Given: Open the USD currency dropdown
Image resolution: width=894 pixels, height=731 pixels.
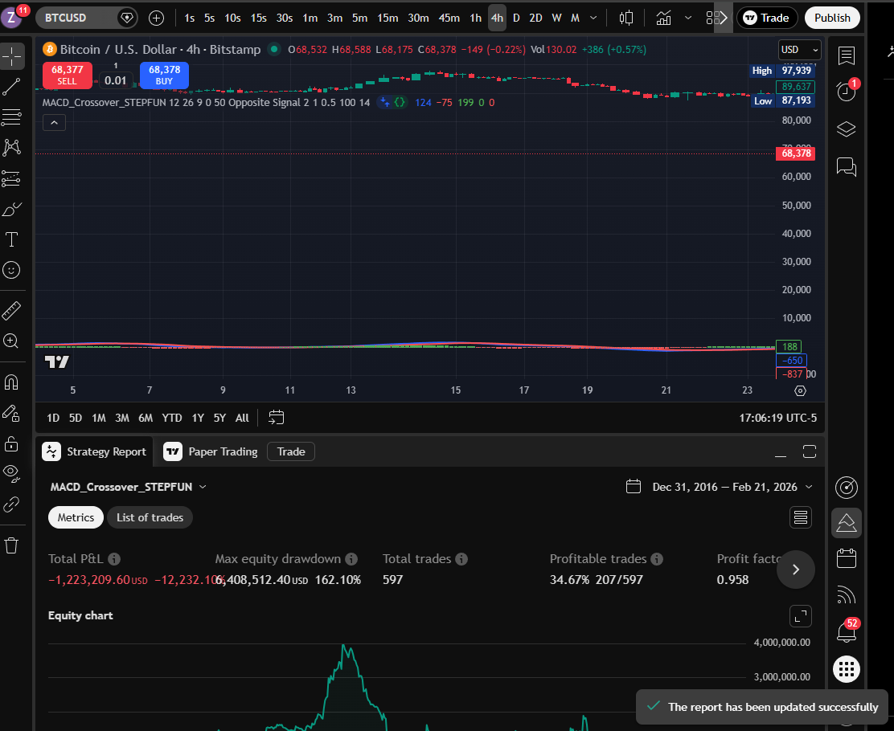Looking at the screenshot, I should 798,49.
